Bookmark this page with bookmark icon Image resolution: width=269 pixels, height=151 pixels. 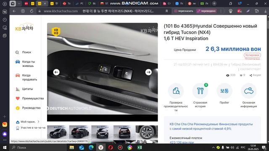tap(166, 11)
